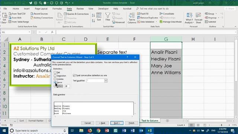Click the Share button
This screenshot has height=134, width=238.
point(230,9)
